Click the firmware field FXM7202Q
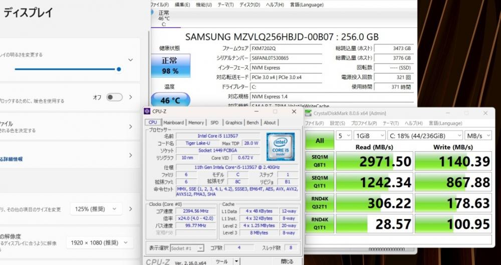The height and width of the screenshot is (265, 501). coord(286,49)
